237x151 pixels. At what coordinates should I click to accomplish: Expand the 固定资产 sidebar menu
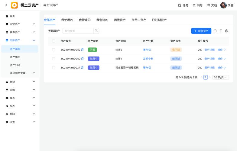tap(20, 24)
